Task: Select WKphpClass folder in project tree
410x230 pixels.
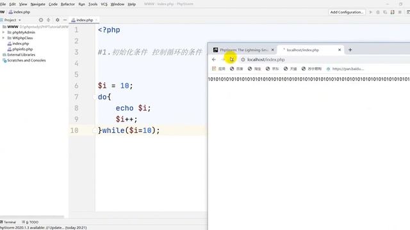Action: point(22,38)
